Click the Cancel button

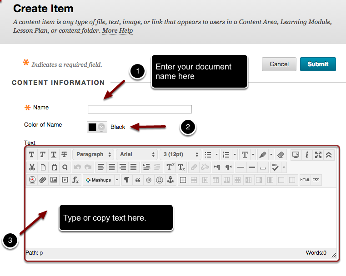pyautogui.click(x=279, y=64)
